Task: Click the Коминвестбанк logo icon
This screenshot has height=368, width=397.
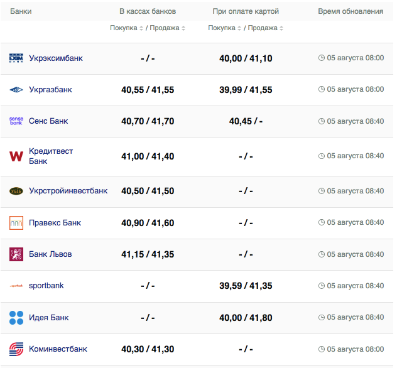Action: pos(16,349)
